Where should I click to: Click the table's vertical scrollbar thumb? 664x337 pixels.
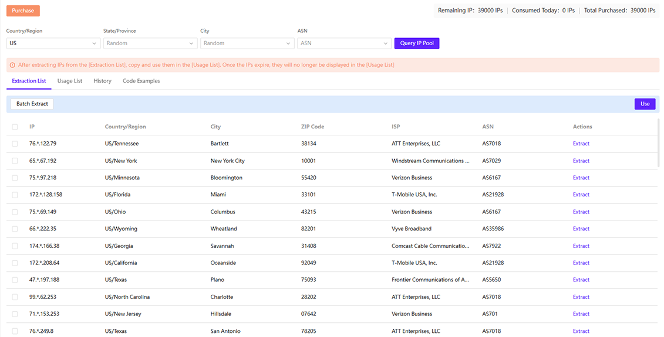658,142
